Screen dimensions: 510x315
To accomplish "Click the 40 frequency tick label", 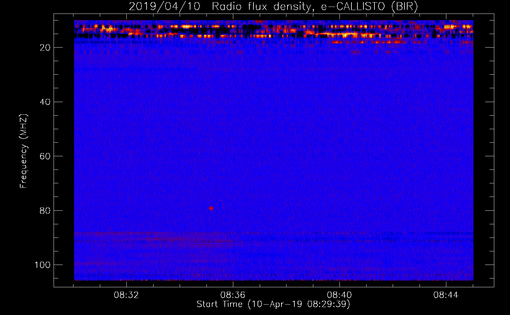I will (45, 102).
